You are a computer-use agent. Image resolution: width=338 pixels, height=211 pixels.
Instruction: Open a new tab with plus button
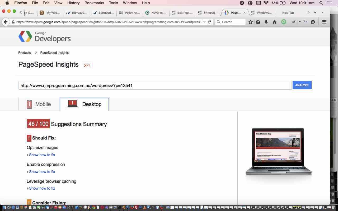pyautogui.click(x=315, y=12)
